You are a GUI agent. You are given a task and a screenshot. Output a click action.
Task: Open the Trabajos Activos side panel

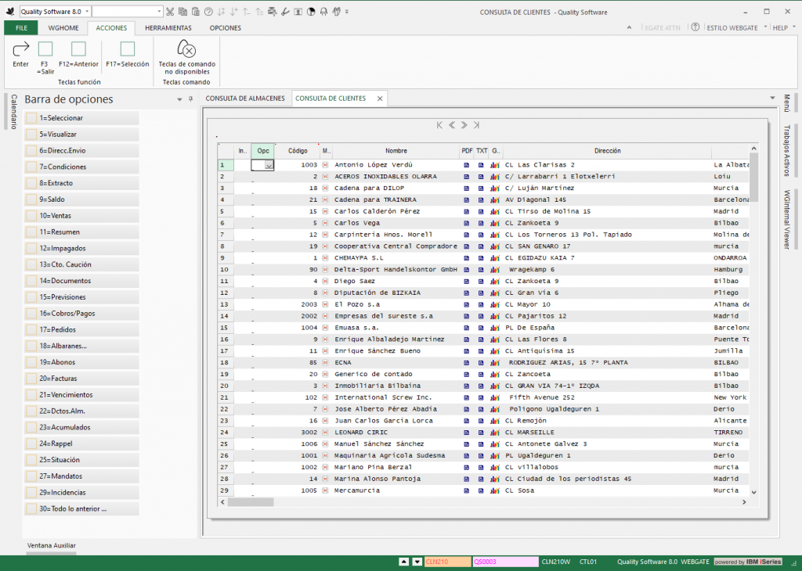tap(786, 151)
